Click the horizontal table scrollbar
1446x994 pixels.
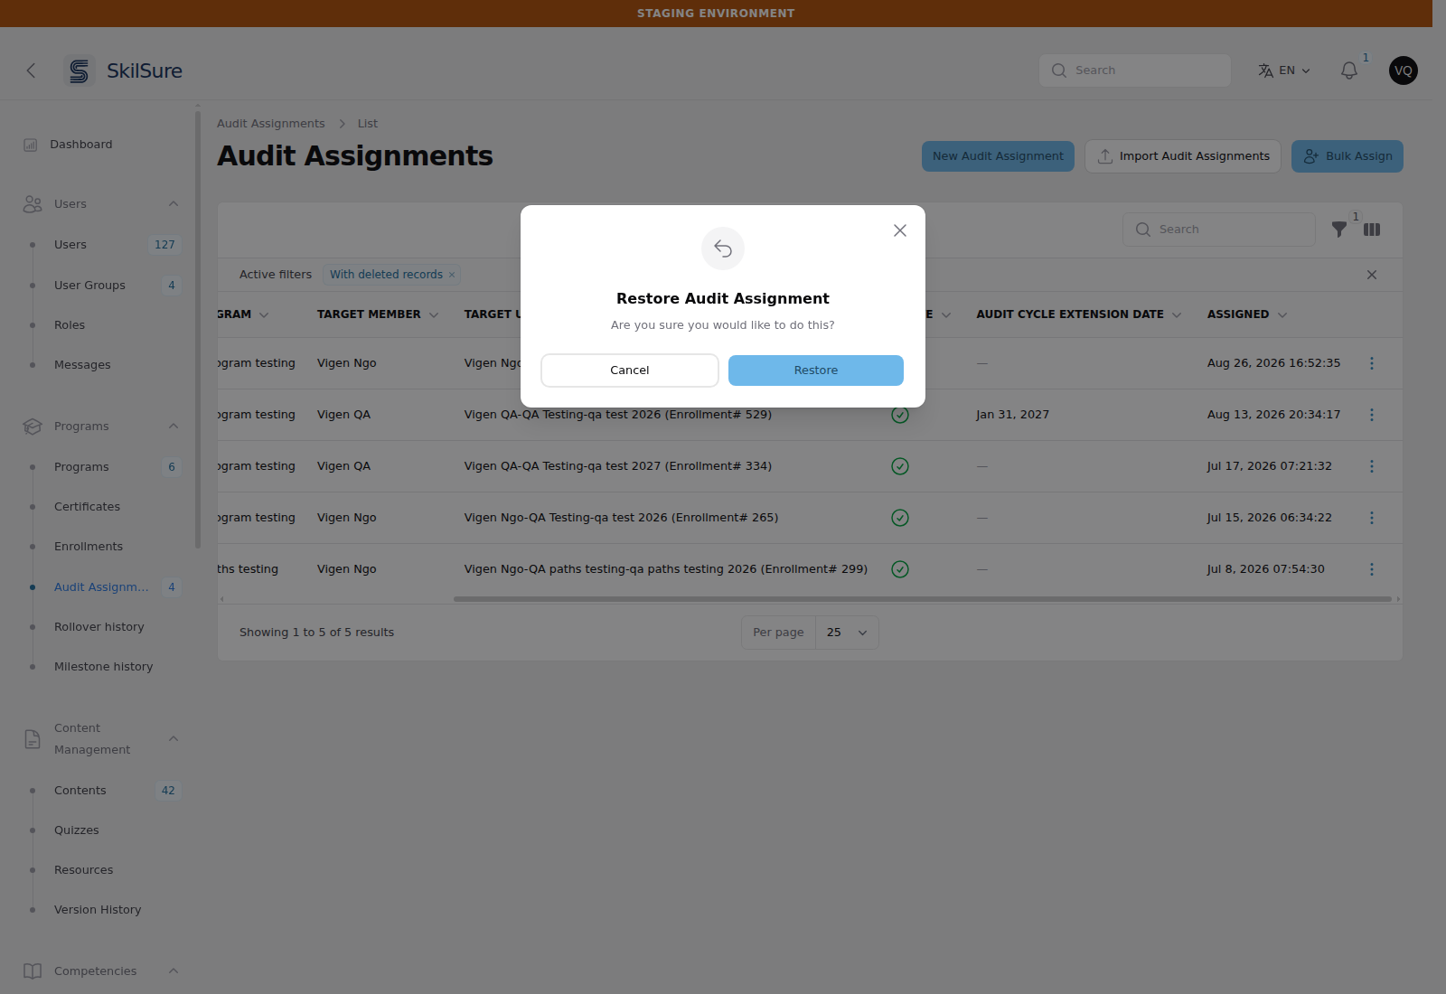pyautogui.click(x=922, y=599)
